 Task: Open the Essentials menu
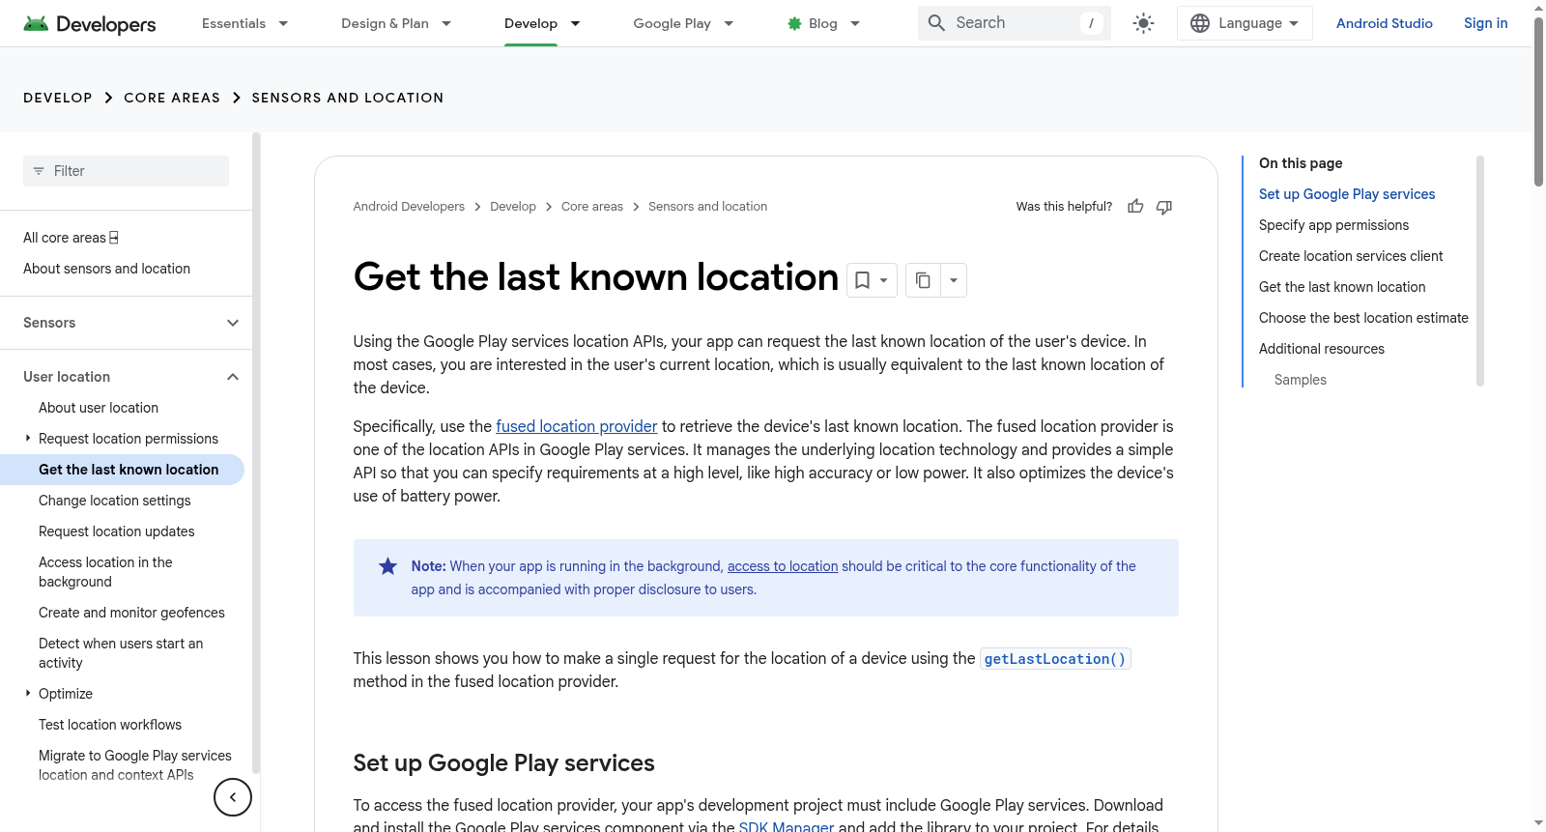click(244, 23)
